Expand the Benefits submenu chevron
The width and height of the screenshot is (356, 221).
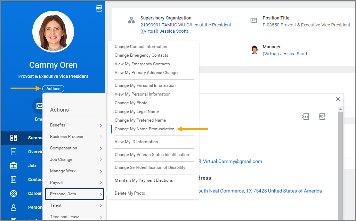click(x=101, y=125)
